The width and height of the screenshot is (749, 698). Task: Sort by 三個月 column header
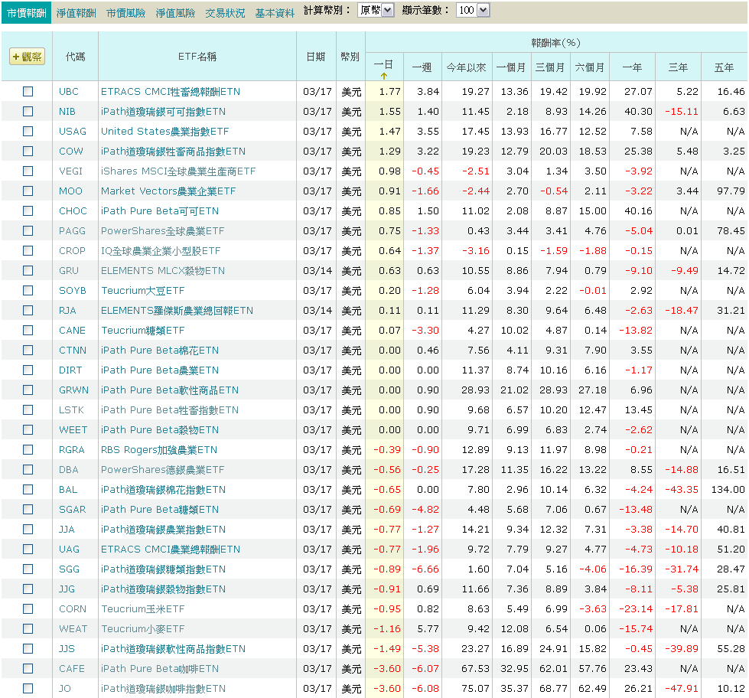[x=550, y=67]
